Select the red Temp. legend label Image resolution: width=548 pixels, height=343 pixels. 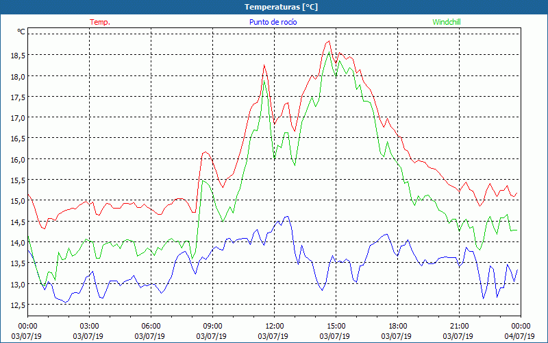(x=100, y=22)
